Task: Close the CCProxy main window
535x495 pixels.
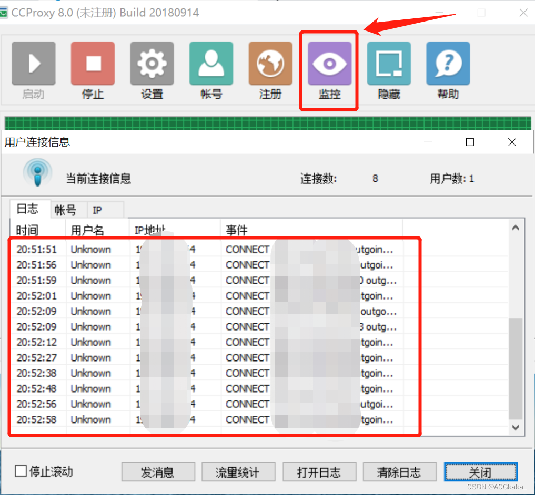Action: pos(523,13)
